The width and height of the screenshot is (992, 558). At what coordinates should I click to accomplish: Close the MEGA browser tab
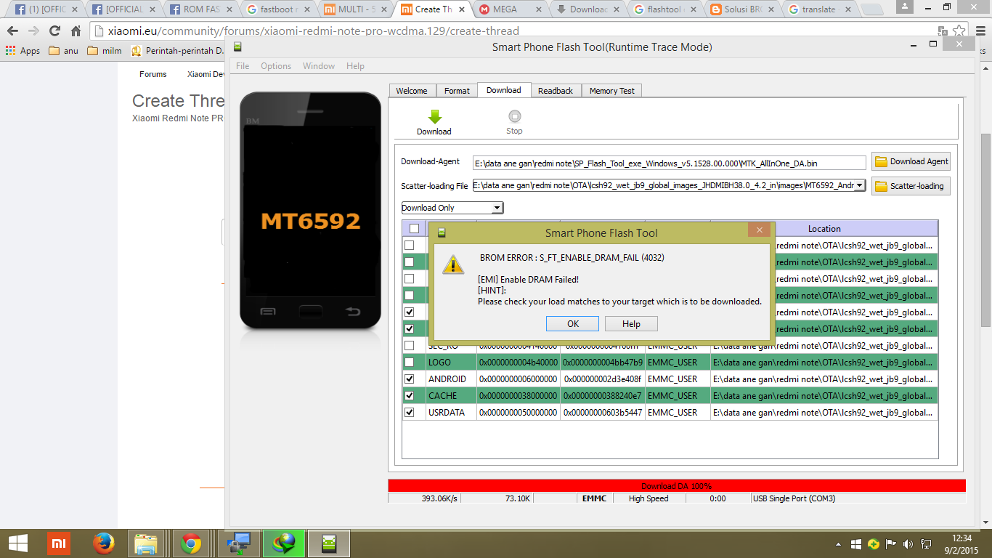point(537,9)
